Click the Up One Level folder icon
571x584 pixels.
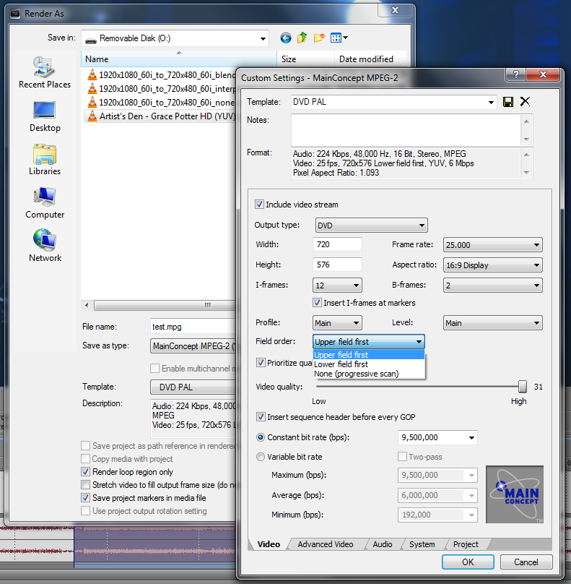click(302, 38)
